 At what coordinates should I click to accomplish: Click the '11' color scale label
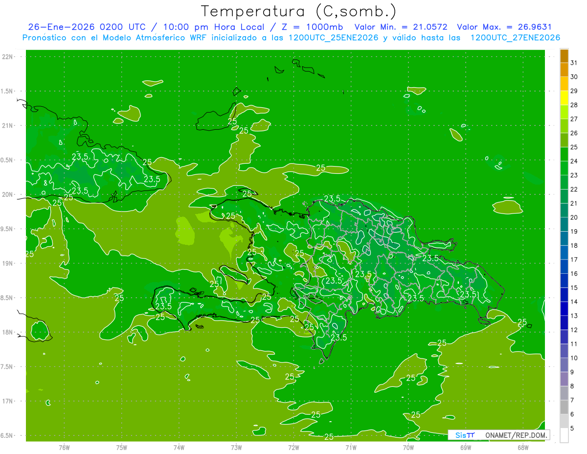click(574, 344)
